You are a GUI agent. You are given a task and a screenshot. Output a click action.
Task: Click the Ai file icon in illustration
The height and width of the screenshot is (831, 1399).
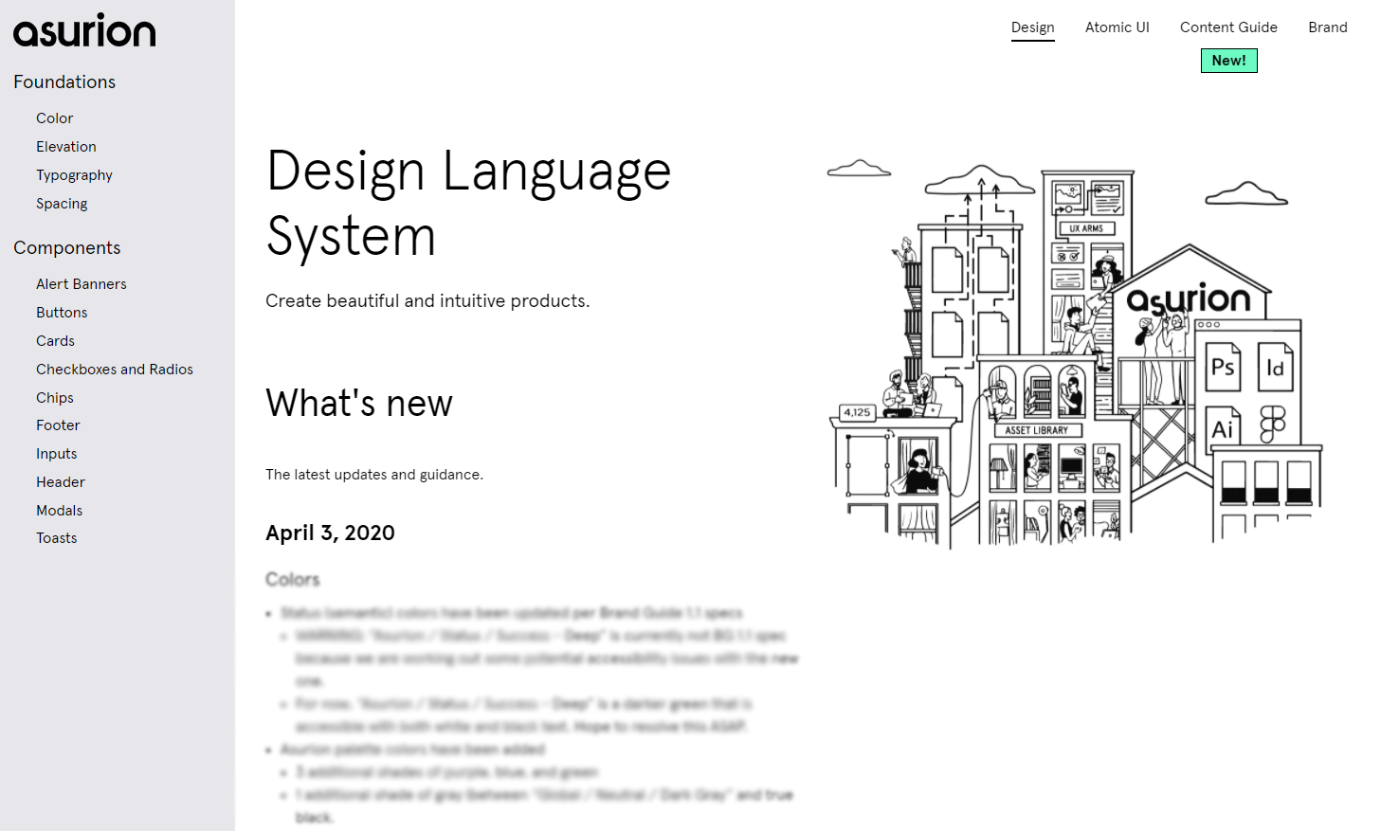pos(1223,428)
